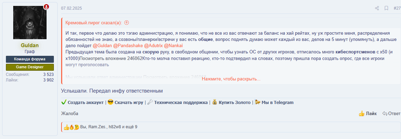Click the red user status badge on avatar
Image resolution: width=401 pixels, height=139 pixels.
point(46,7)
